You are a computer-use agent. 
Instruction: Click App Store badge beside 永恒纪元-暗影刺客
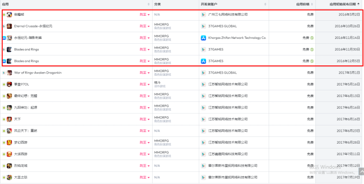(x=4, y=38)
